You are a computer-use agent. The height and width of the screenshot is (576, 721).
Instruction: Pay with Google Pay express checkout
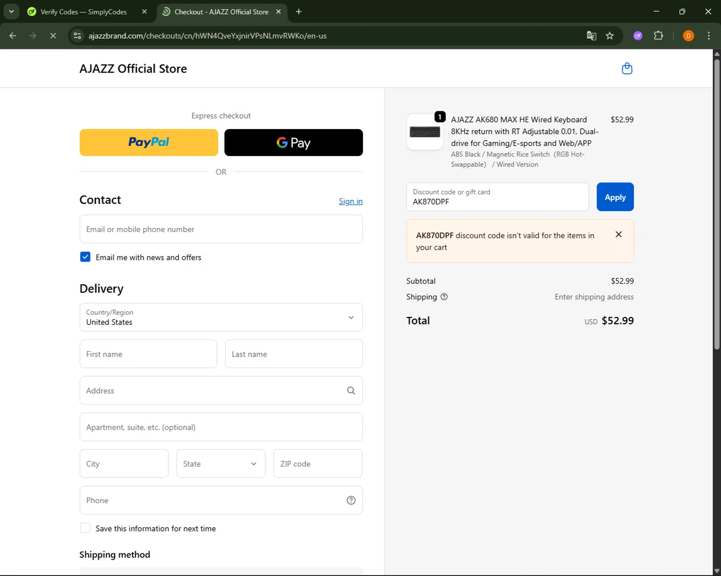coord(294,143)
